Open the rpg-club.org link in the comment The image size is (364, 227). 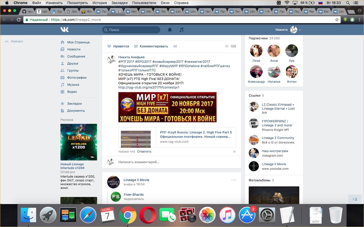point(149,87)
